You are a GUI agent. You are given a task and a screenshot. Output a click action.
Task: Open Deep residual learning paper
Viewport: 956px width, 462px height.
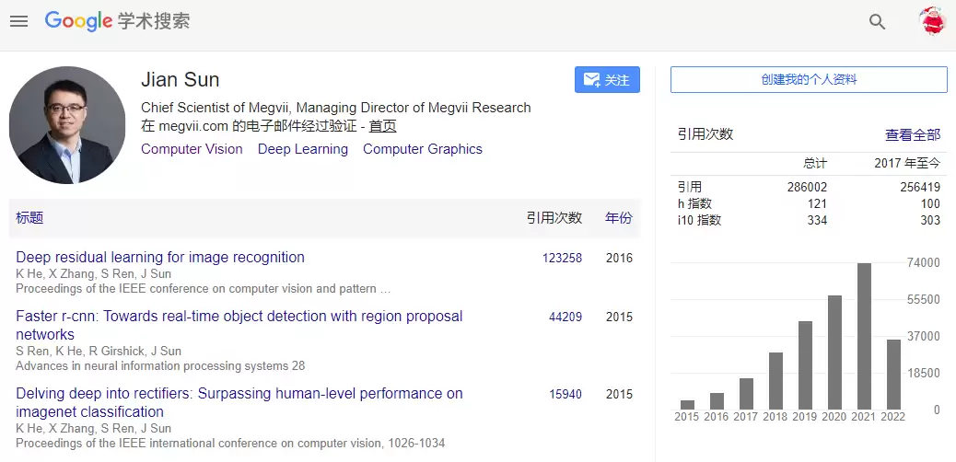[x=159, y=257]
